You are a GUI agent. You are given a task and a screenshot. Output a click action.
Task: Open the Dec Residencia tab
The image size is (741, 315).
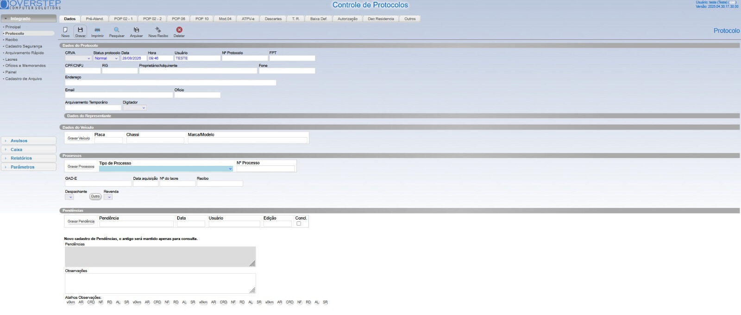pyautogui.click(x=381, y=19)
